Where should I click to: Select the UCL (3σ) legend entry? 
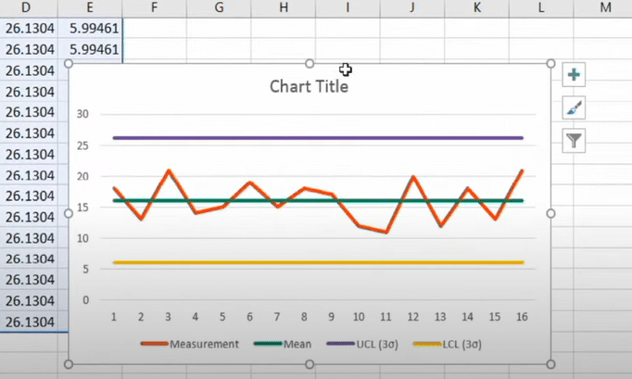362,344
